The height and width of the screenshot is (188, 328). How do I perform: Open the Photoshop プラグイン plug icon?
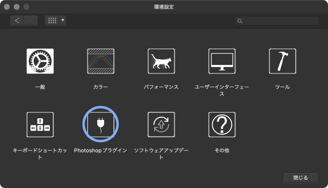click(101, 125)
